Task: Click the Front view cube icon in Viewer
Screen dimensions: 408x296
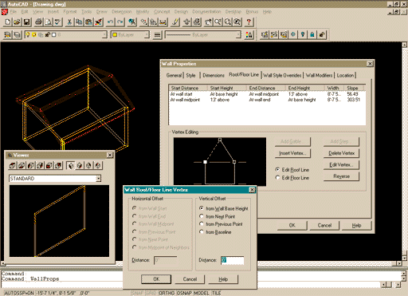Action: click(x=49, y=165)
